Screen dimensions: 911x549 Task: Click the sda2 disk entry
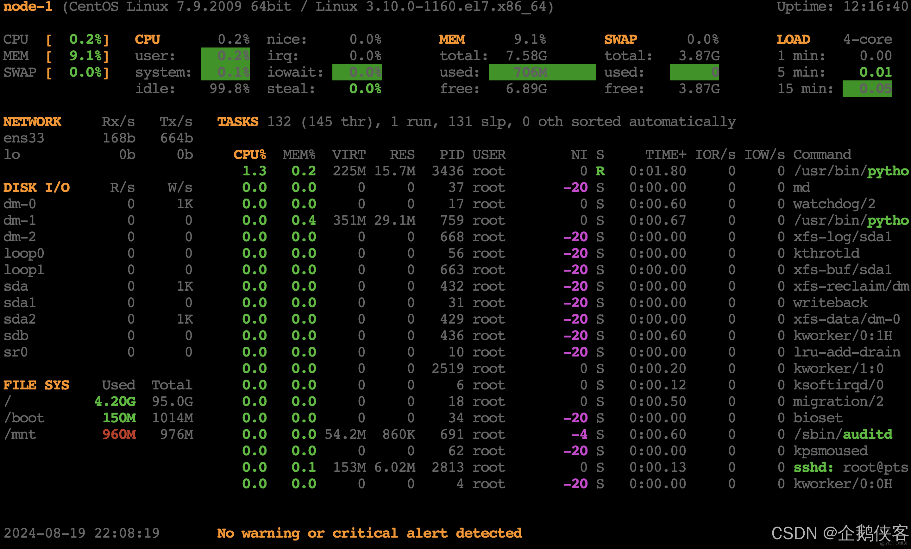[x=98, y=319]
